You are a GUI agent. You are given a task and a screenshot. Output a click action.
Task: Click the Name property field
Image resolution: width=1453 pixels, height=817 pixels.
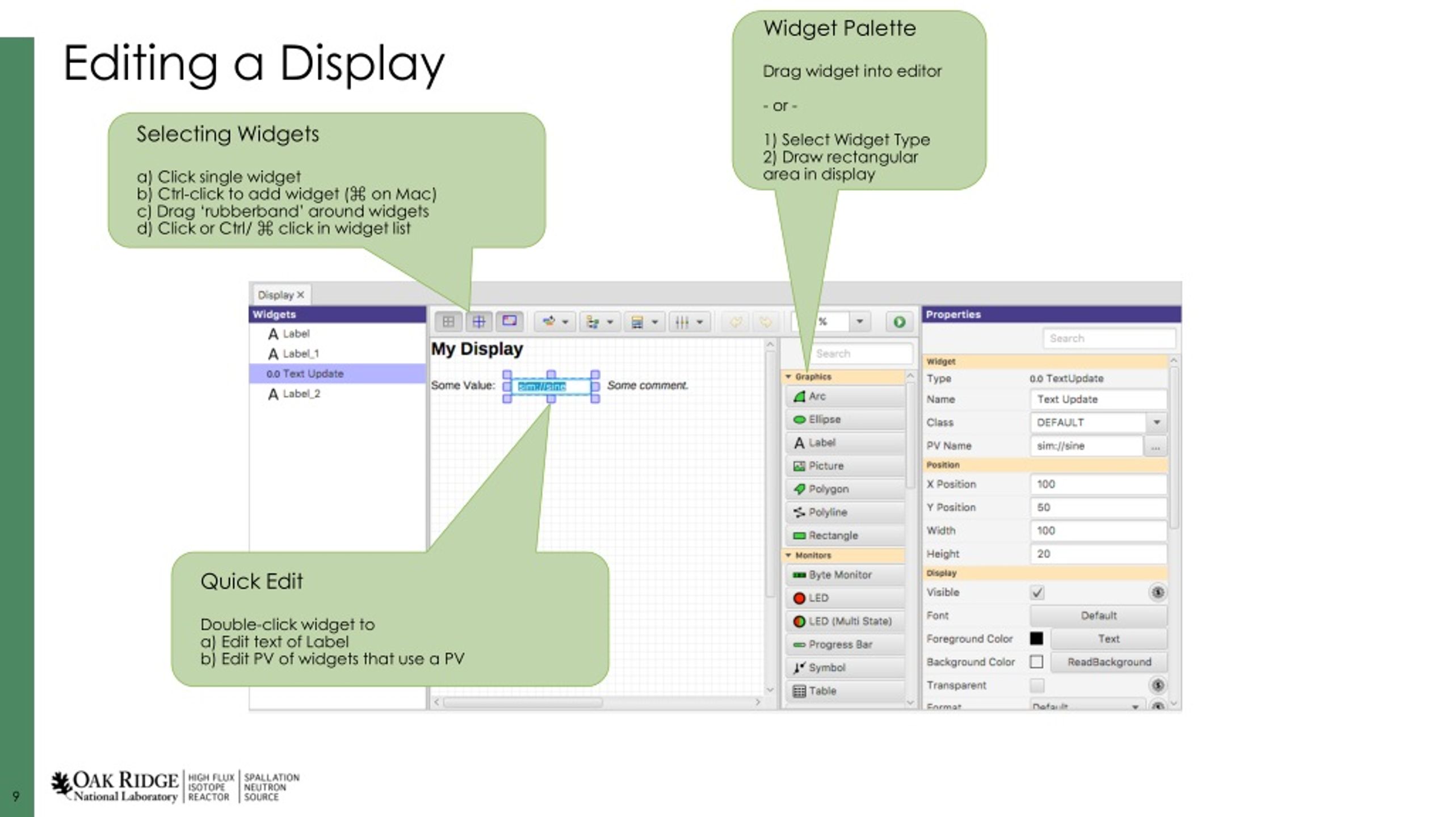(1098, 399)
